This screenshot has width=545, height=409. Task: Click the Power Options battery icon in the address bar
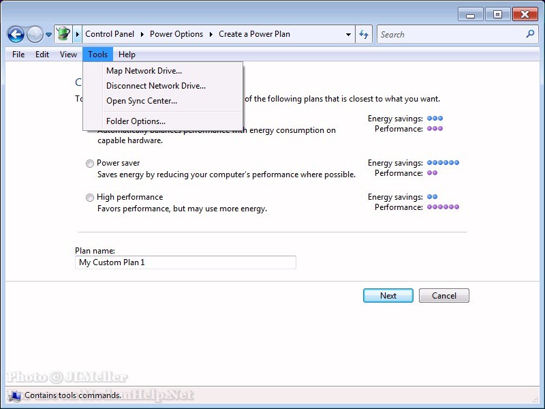pos(63,34)
